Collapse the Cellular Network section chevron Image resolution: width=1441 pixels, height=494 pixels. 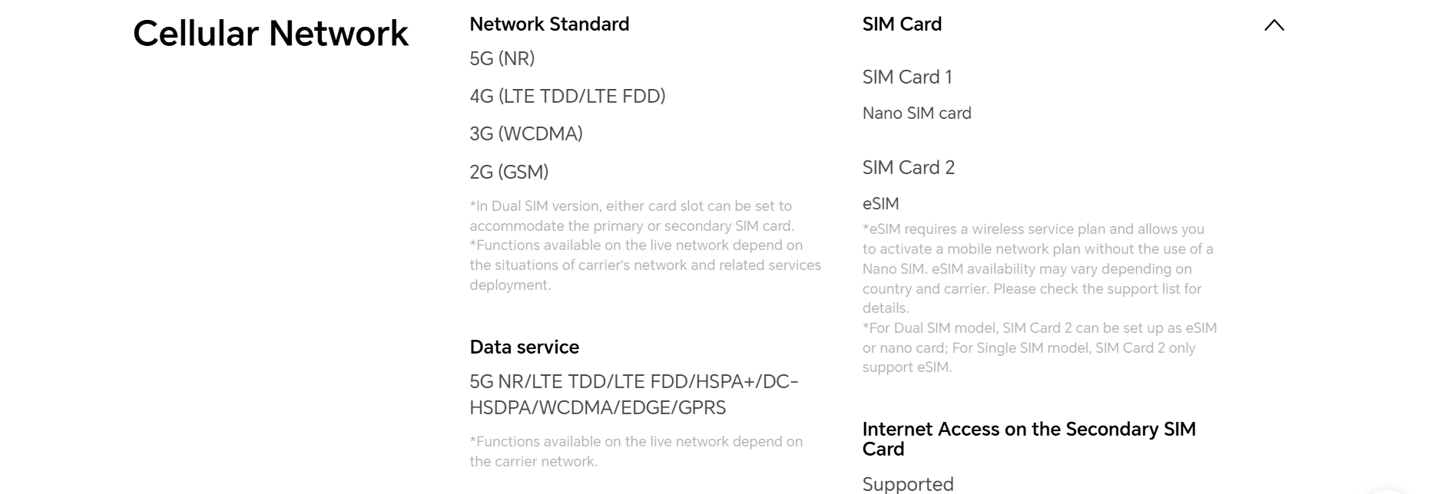tap(1274, 25)
